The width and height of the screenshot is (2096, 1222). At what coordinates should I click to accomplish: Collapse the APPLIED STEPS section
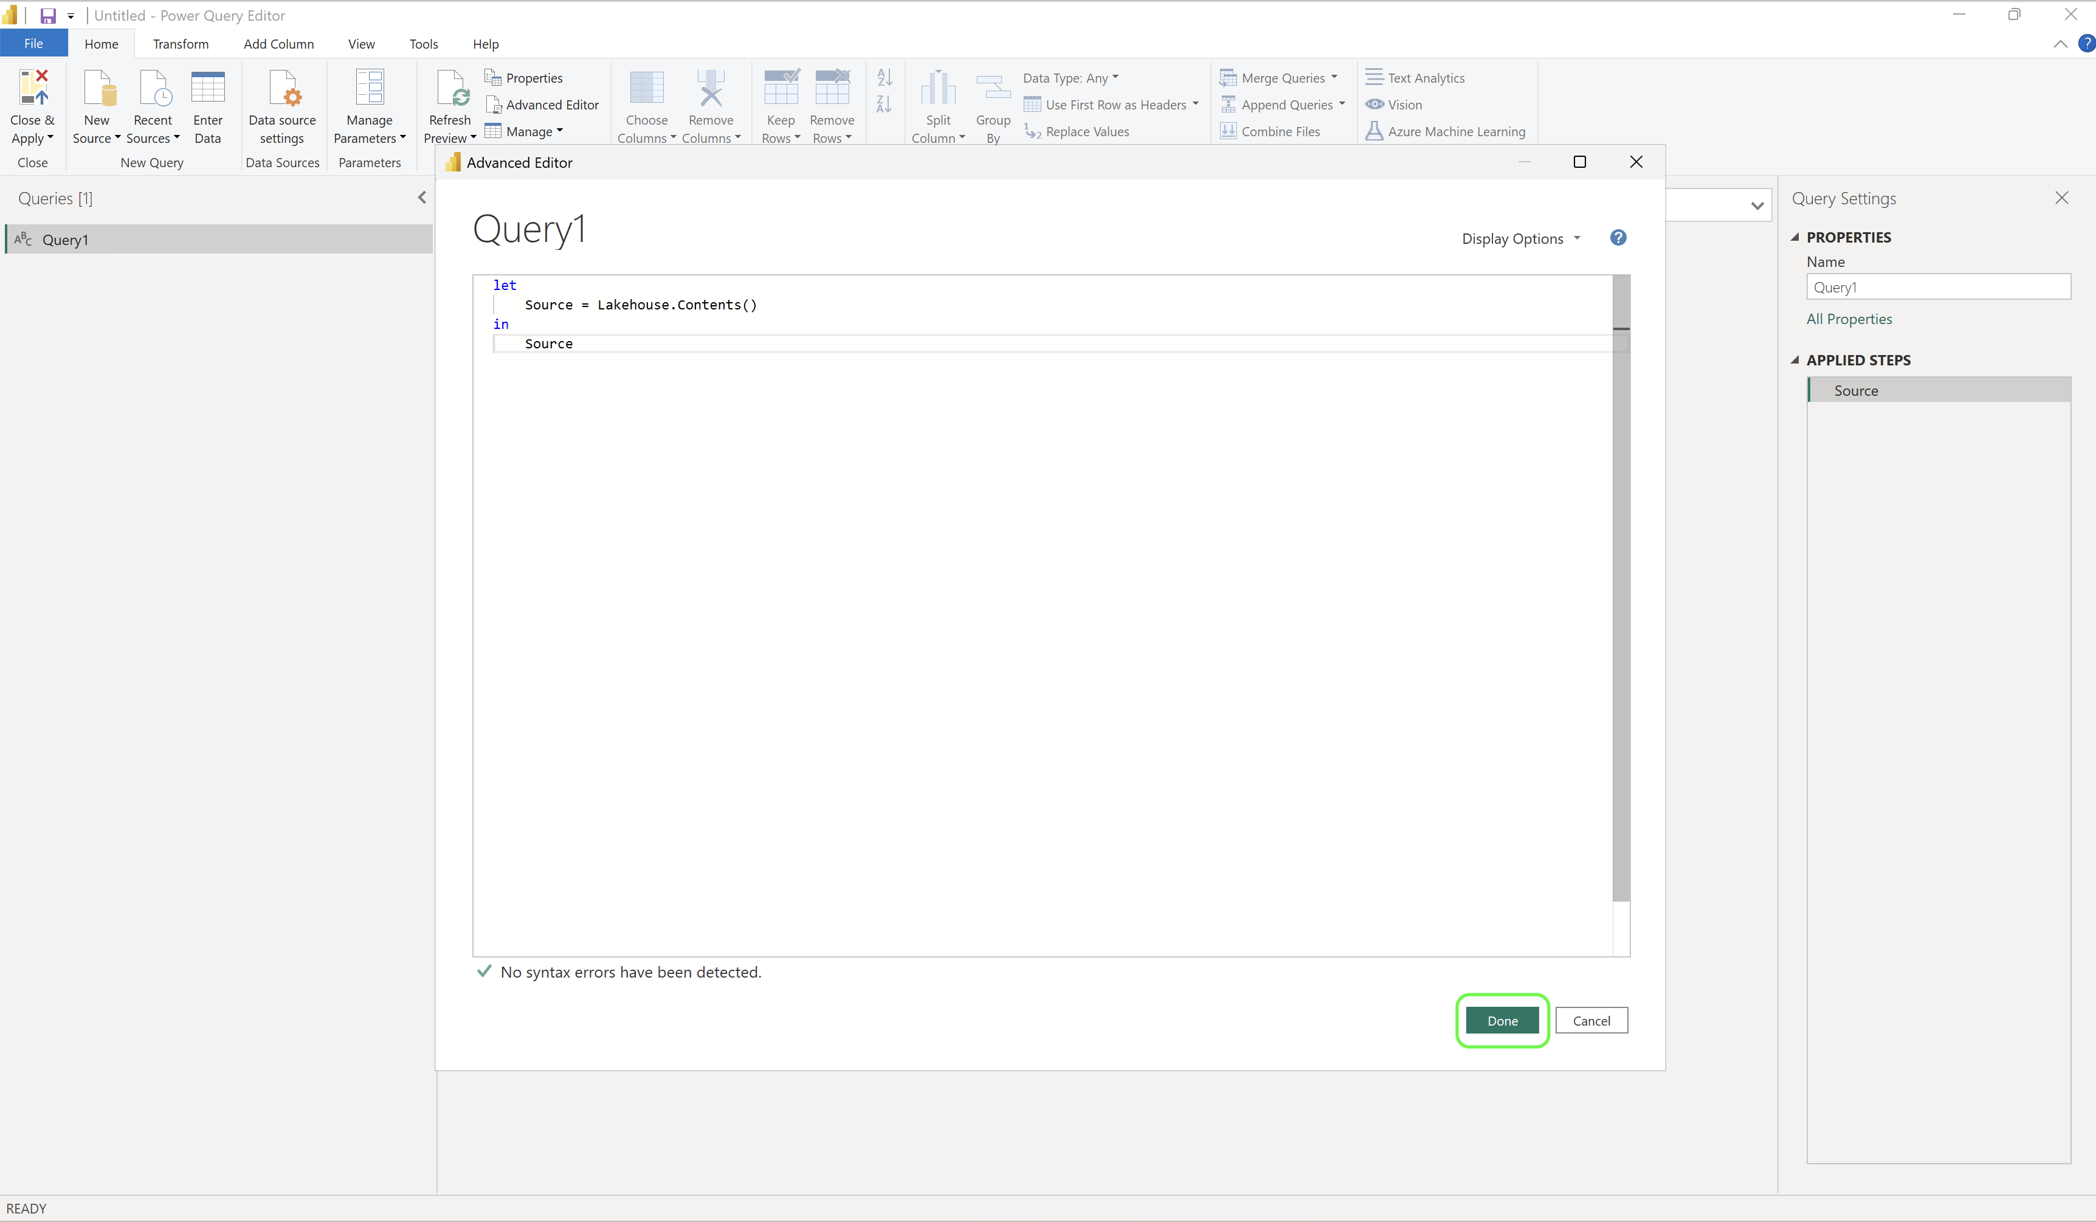[x=1796, y=359]
